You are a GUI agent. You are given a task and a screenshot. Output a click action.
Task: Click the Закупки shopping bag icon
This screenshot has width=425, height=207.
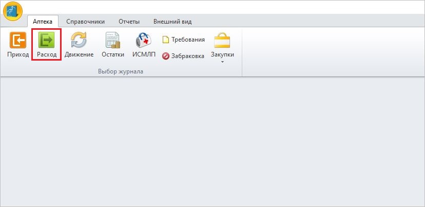tap(222, 41)
